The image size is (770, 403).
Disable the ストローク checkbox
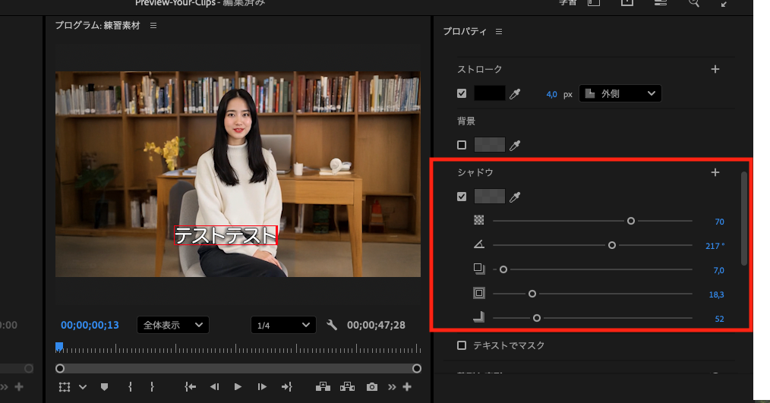[x=462, y=93]
